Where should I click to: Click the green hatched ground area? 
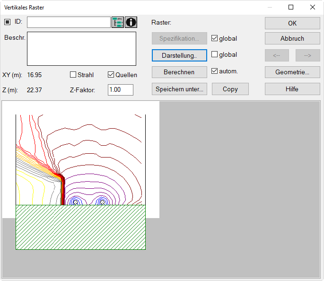click(80, 227)
